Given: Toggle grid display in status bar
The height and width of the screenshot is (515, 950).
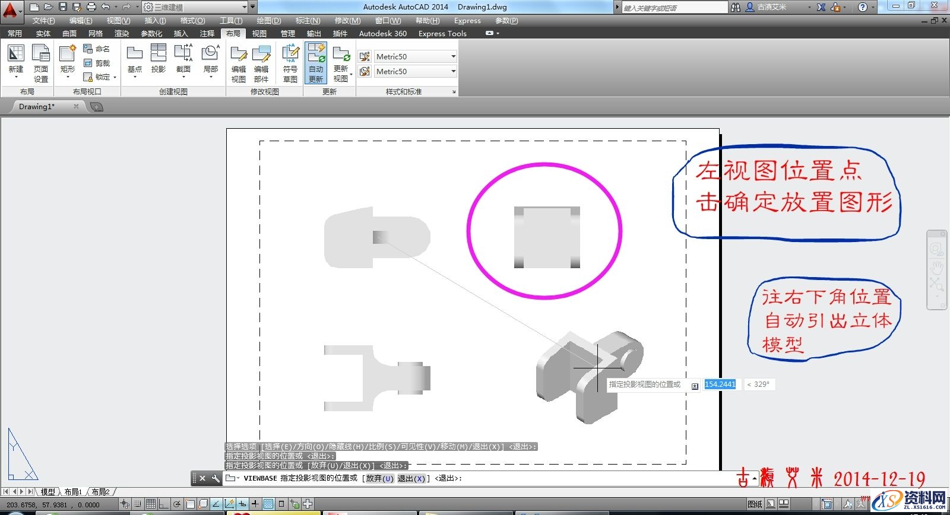Looking at the screenshot, I should (x=151, y=504).
